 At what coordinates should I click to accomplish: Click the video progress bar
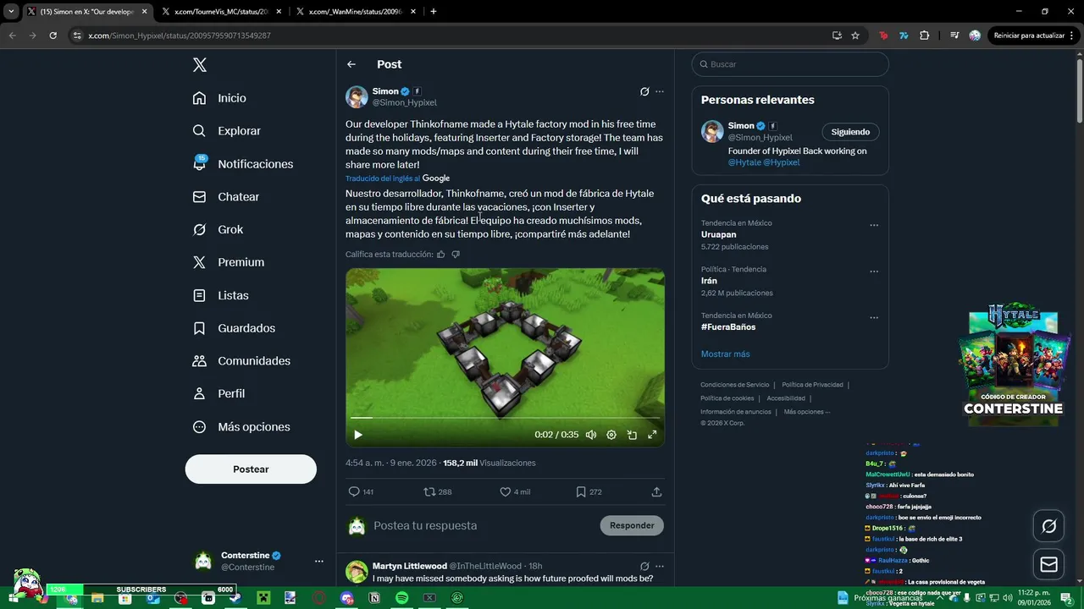[x=505, y=418]
